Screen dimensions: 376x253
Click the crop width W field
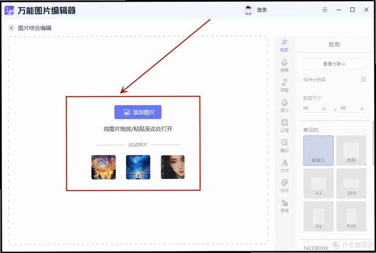[315, 108]
